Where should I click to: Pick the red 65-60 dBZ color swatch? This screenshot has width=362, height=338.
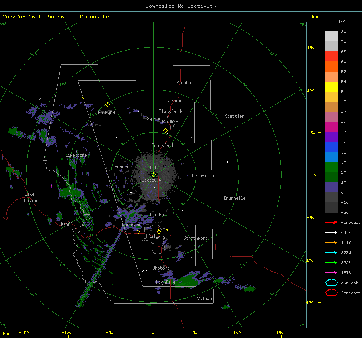pyautogui.click(x=331, y=56)
